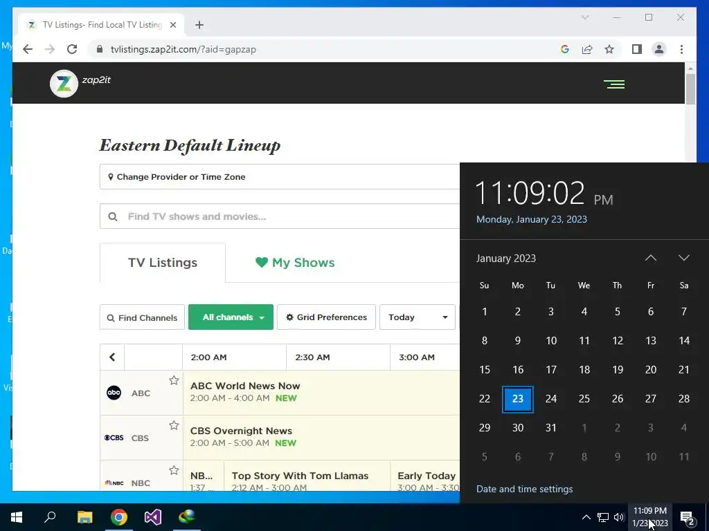Close the TV Listings tab
709x531 pixels.
coord(172,25)
